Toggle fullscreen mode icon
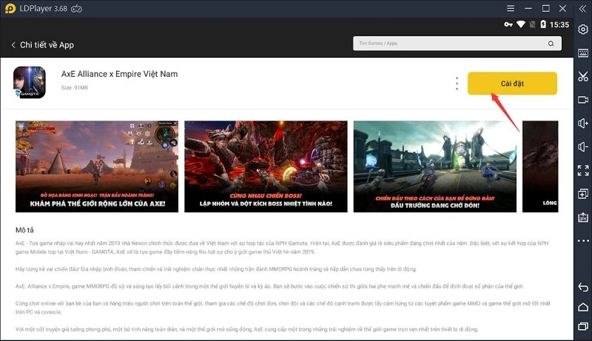Screen dimensions: 592x341 [583, 170]
